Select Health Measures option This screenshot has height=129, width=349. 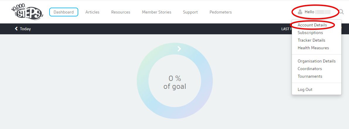[x=313, y=48]
